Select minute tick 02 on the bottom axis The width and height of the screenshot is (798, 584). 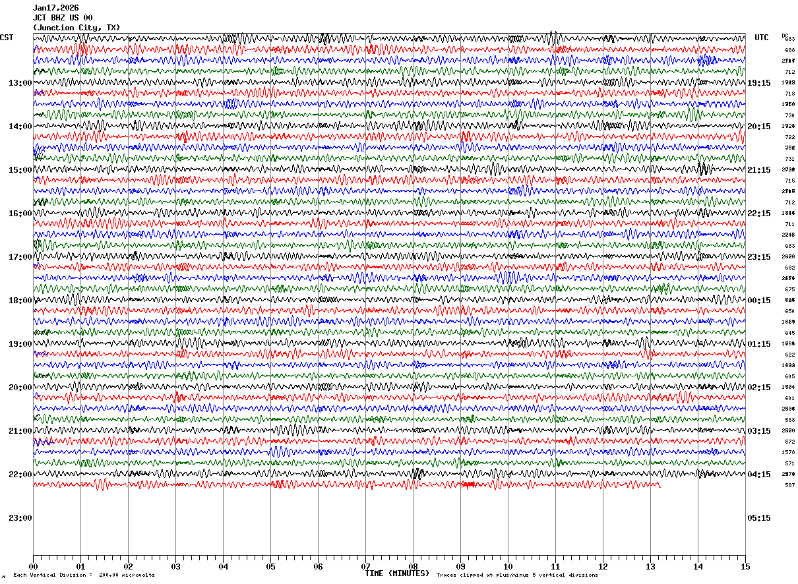[128, 566]
